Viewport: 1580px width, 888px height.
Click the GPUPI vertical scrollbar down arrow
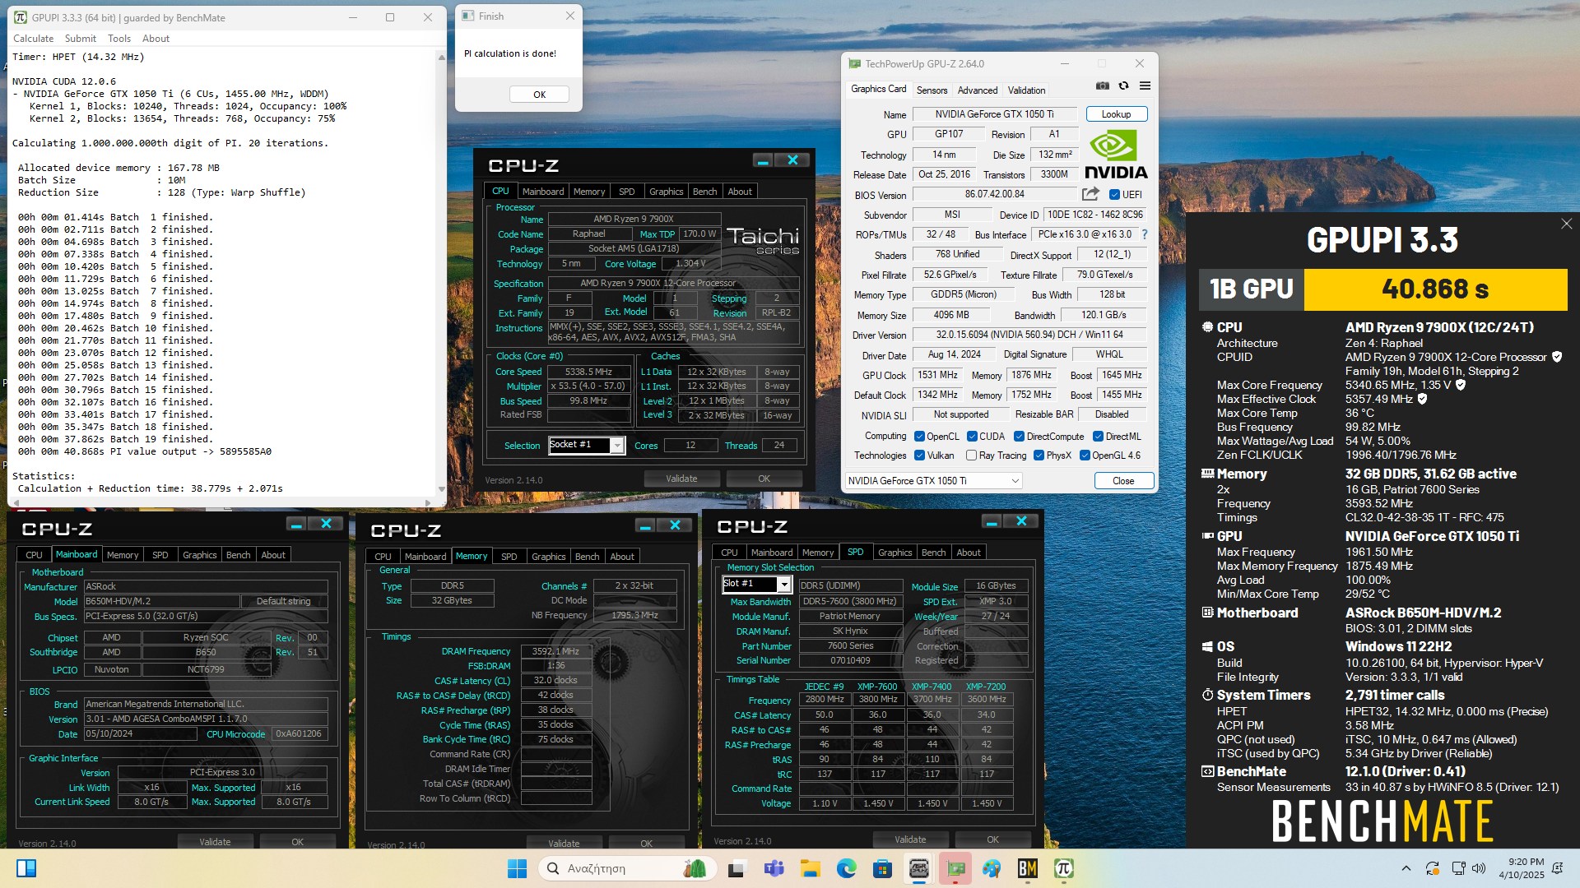(441, 489)
